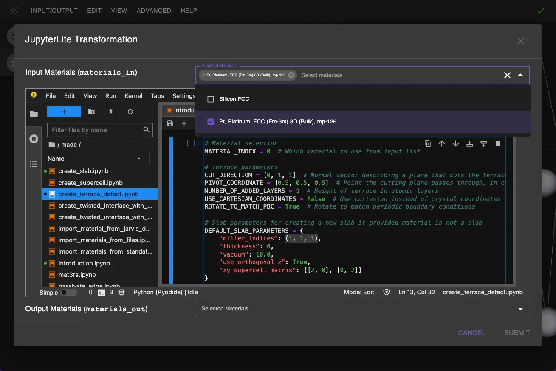The height and width of the screenshot is (371, 556).
Task: Sort files by Name column header
Action: click(x=56, y=159)
